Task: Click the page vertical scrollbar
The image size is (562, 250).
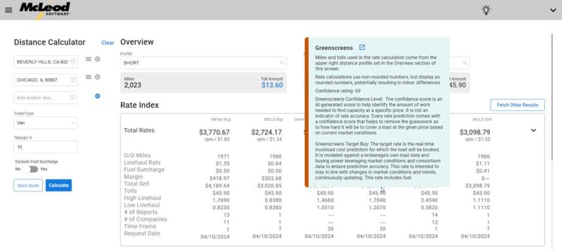Action: click(552, 96)
